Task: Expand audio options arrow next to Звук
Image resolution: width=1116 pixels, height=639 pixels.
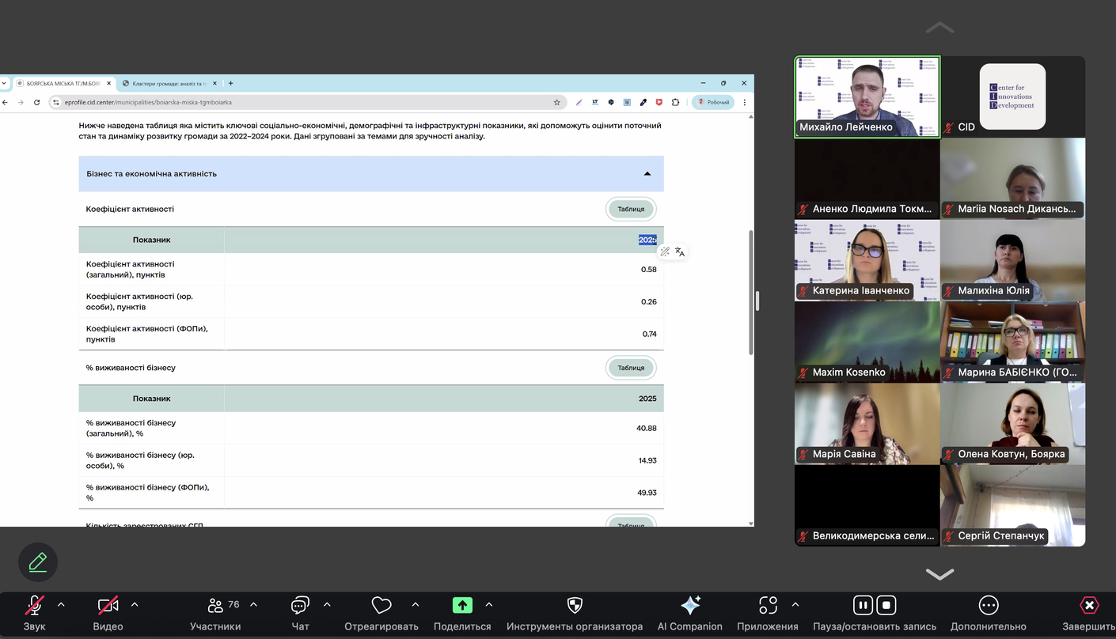Action: click(x=61, y=605)
